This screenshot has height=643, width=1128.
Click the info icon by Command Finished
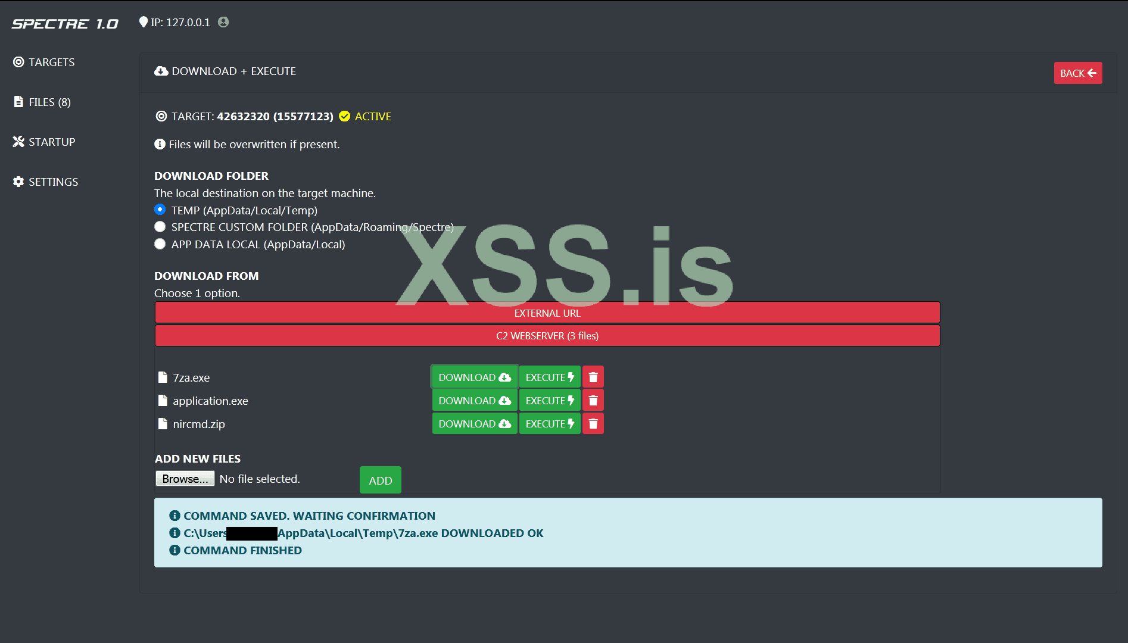[x=175, y=550]
